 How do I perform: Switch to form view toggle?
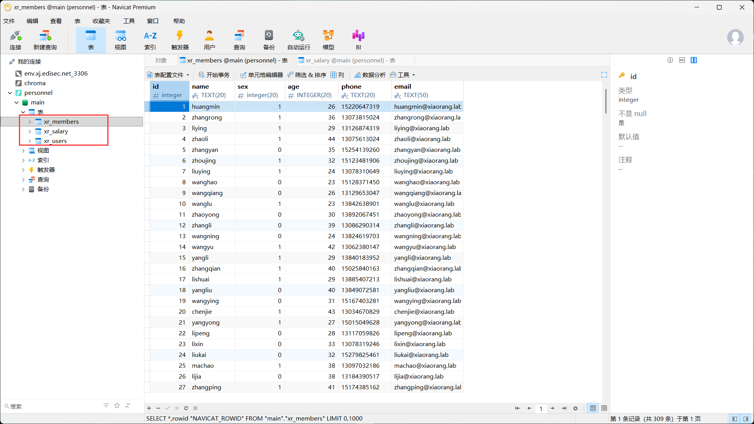click(604, 408)
